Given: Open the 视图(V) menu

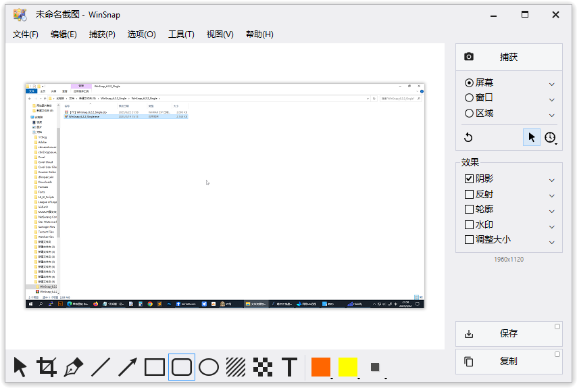Looking at the screenshot, I should (x=220, y=34).
